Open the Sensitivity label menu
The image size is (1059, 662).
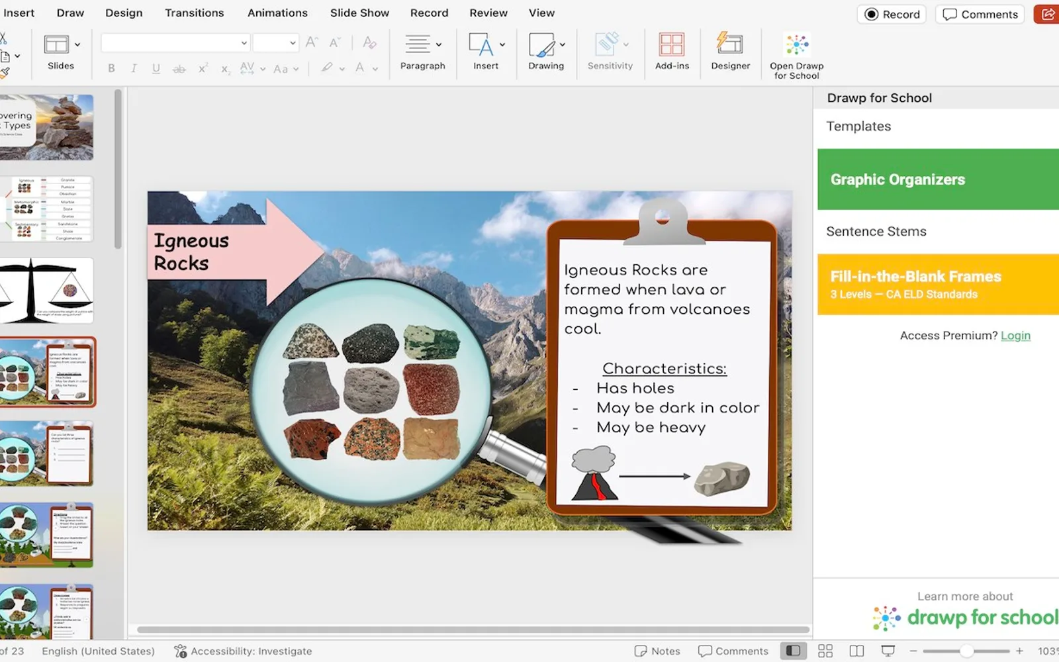coord(610,52)
